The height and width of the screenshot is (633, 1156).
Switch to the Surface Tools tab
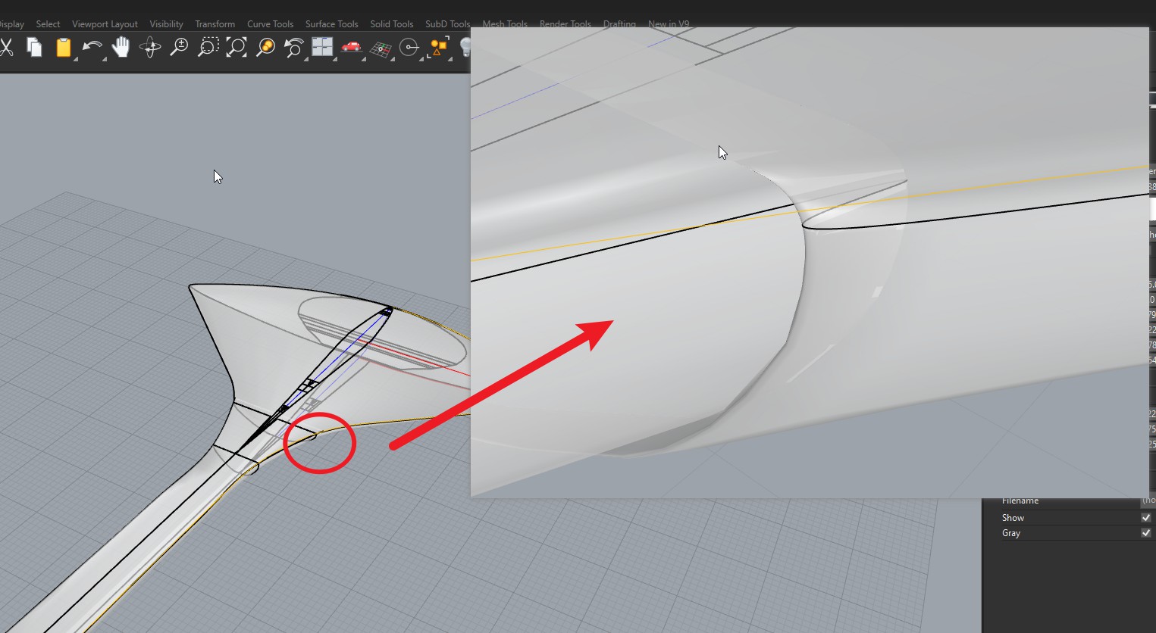[x=331, y=24]
